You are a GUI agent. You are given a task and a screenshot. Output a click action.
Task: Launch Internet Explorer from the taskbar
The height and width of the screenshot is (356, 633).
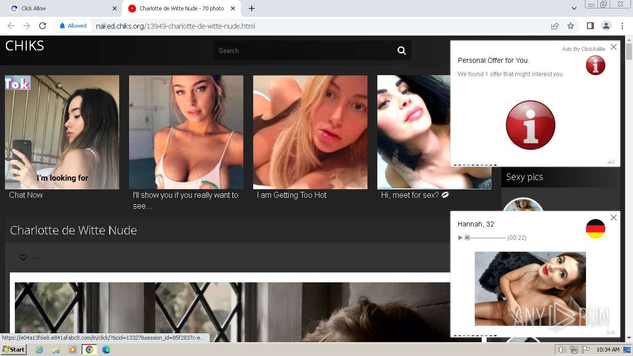tap(39, 350)
